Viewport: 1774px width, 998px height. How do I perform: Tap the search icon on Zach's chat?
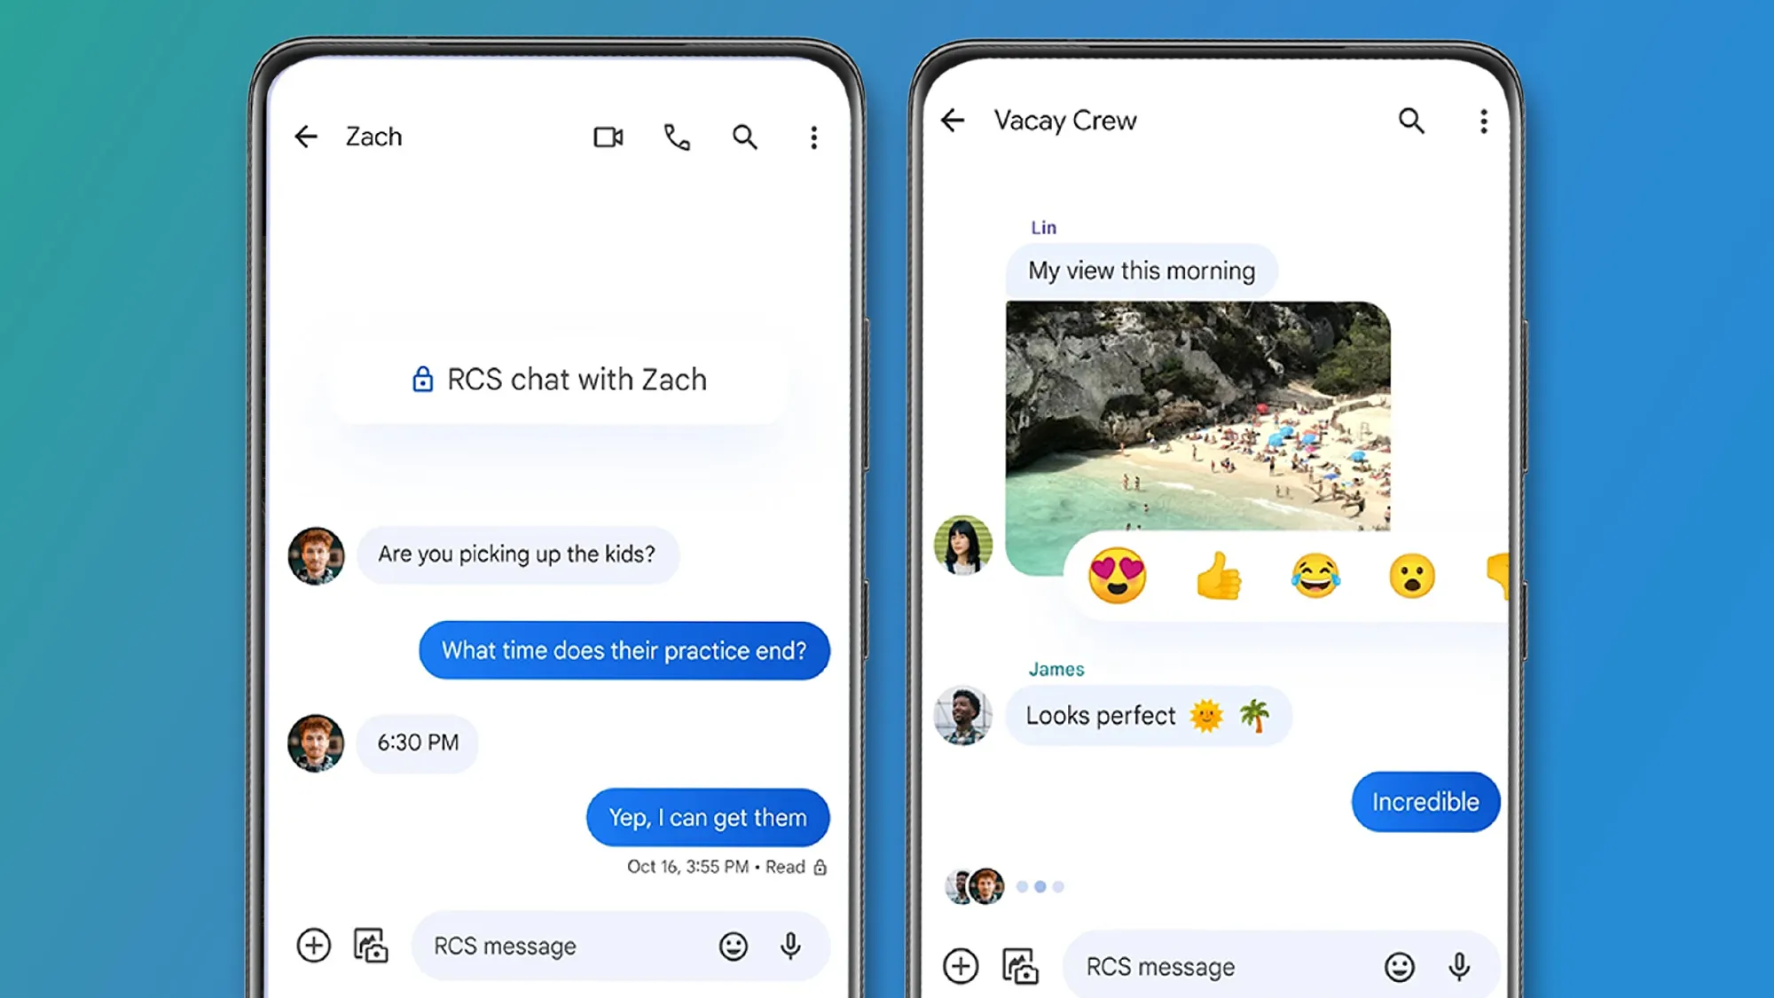click(744, 137)
